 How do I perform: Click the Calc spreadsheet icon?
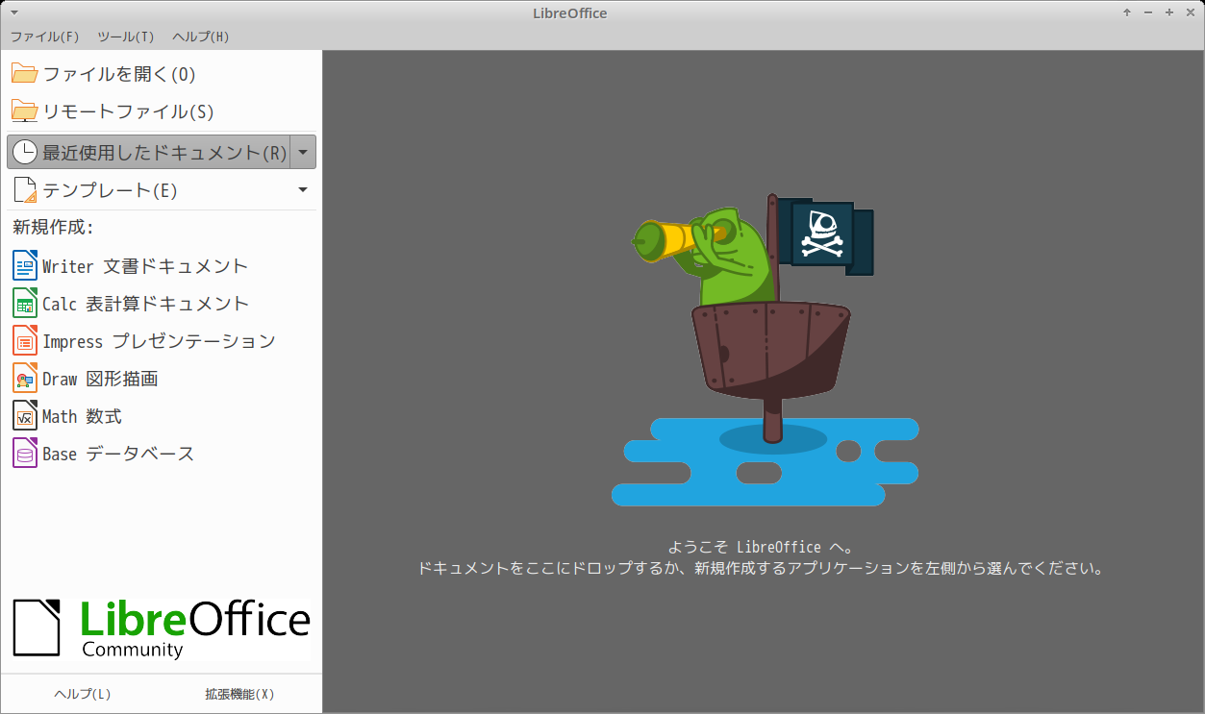point(25,303)
